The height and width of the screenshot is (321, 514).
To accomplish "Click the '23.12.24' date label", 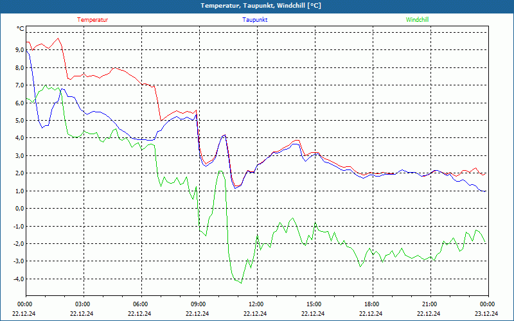I will click(x=486, y=313).
